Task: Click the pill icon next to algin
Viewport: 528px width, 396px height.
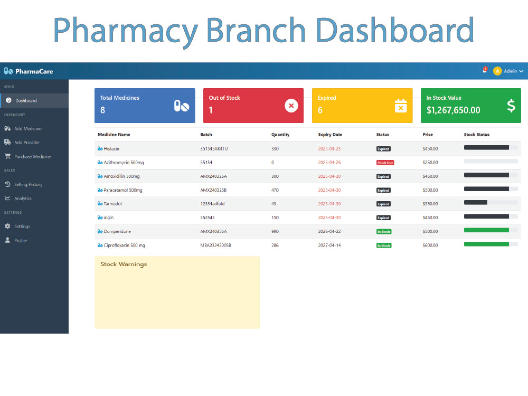Action: coord(100,218)
